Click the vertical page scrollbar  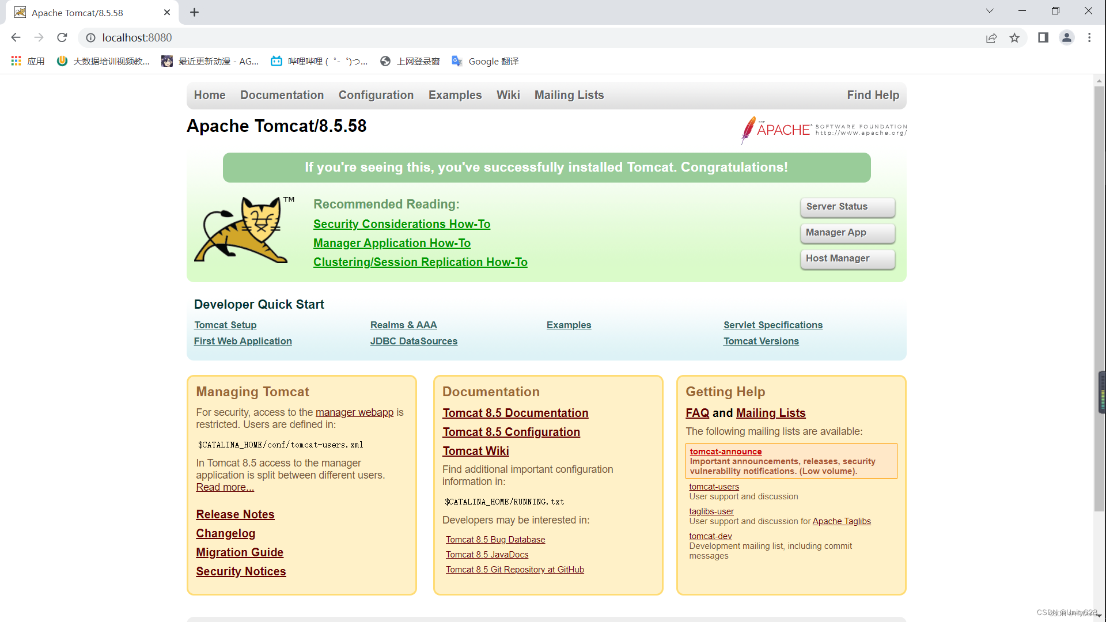1099,299
